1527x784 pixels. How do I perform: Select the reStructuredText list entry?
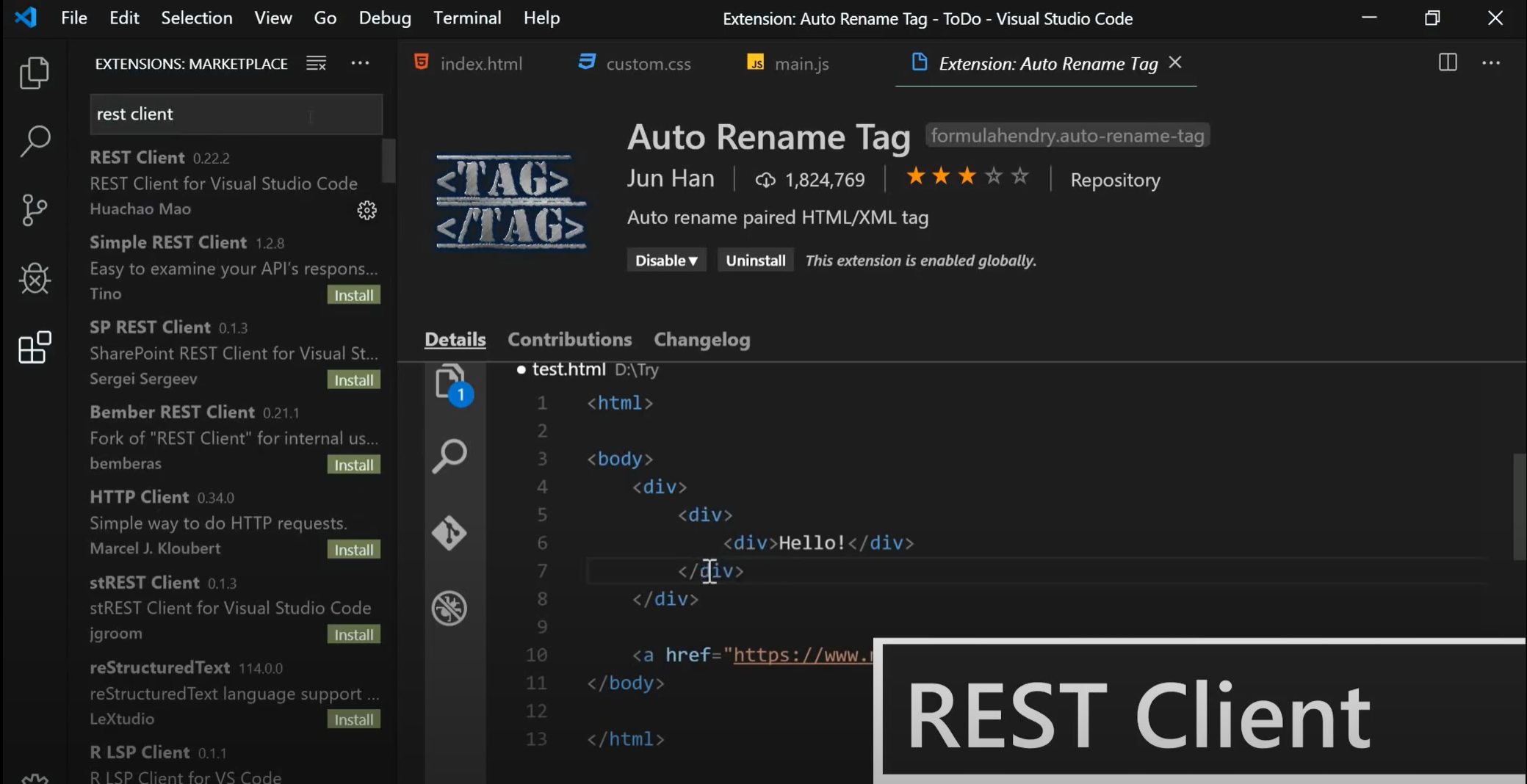point(235,693)
